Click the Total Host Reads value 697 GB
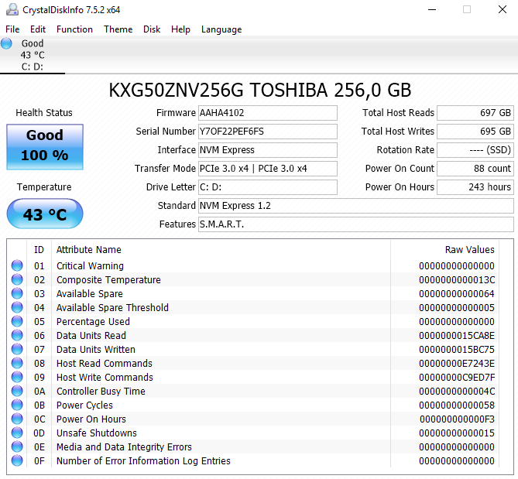The height and width of the screenshot is (479, 518). point(475,113)
